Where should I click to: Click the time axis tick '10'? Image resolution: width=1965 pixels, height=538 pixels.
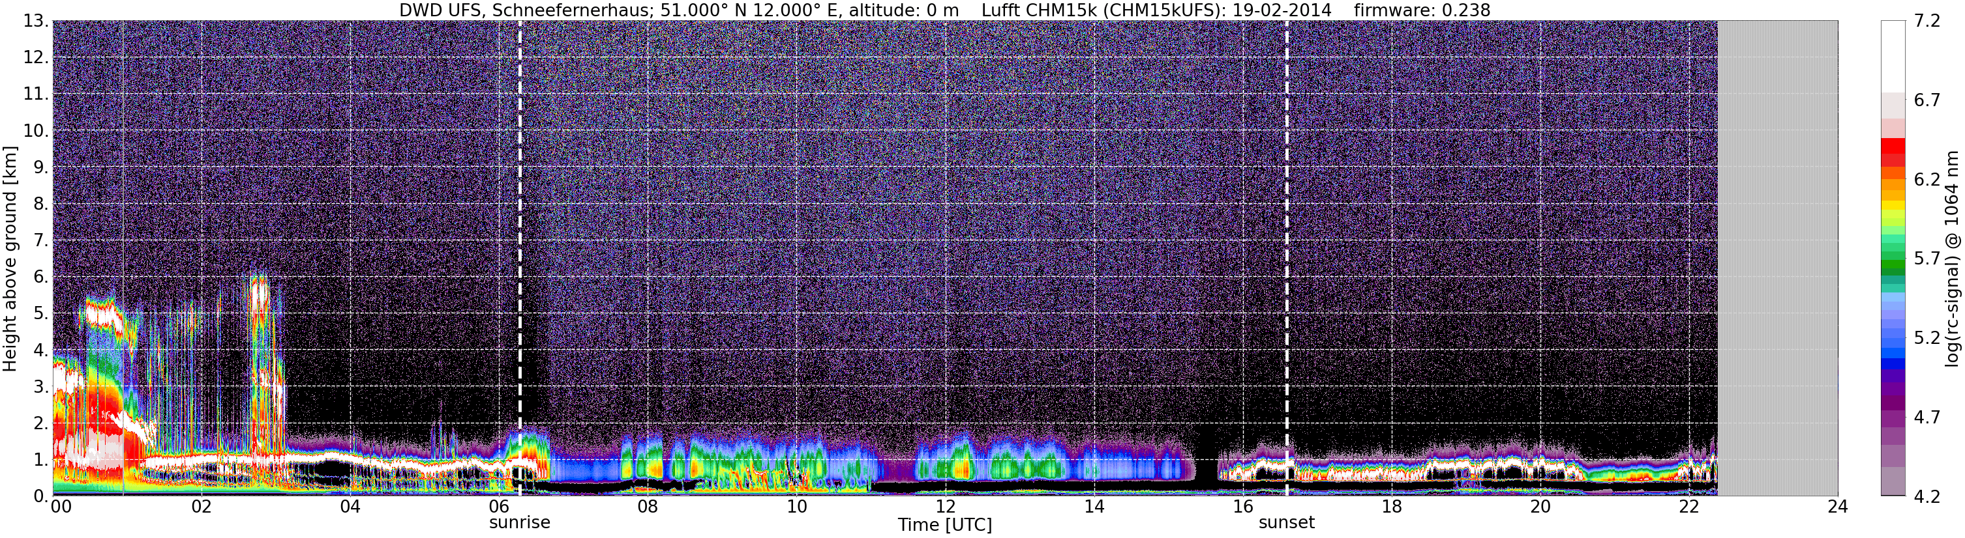pos(796,507)
